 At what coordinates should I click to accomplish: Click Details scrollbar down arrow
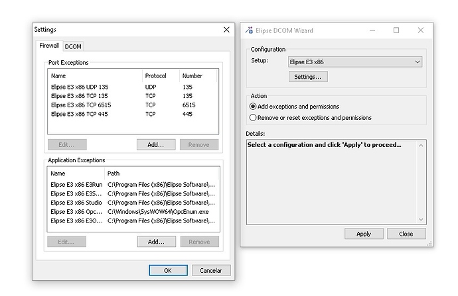[x=421, y=219]
